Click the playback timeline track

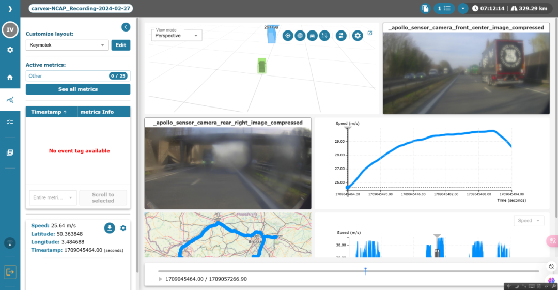click(x=349, y=271)
